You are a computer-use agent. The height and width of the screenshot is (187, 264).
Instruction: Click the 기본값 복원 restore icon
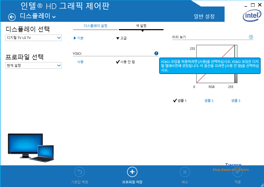click(80, 172)
